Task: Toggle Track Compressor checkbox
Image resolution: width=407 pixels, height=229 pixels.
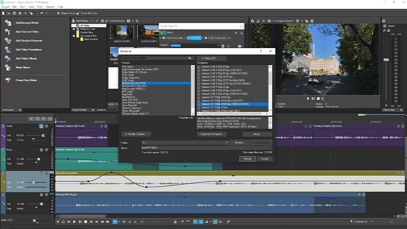Action: click(x=206, y=38)
